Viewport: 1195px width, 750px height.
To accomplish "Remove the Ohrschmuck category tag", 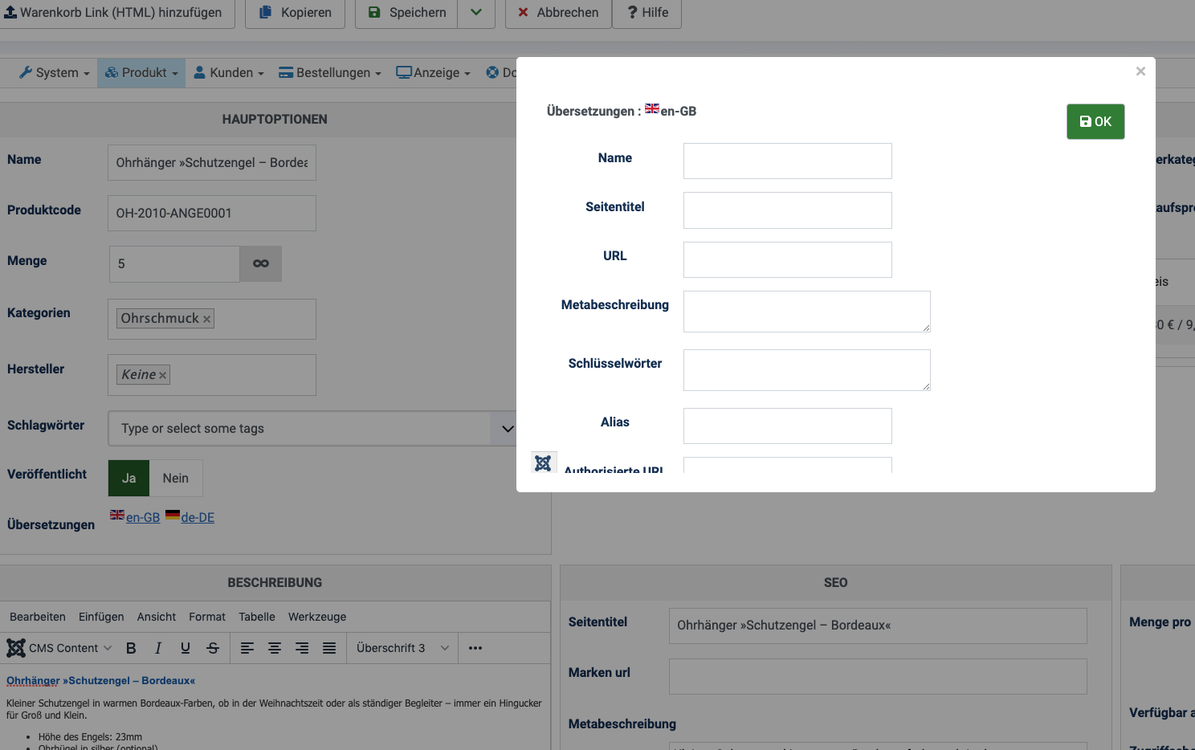I will tap(206, 319).
